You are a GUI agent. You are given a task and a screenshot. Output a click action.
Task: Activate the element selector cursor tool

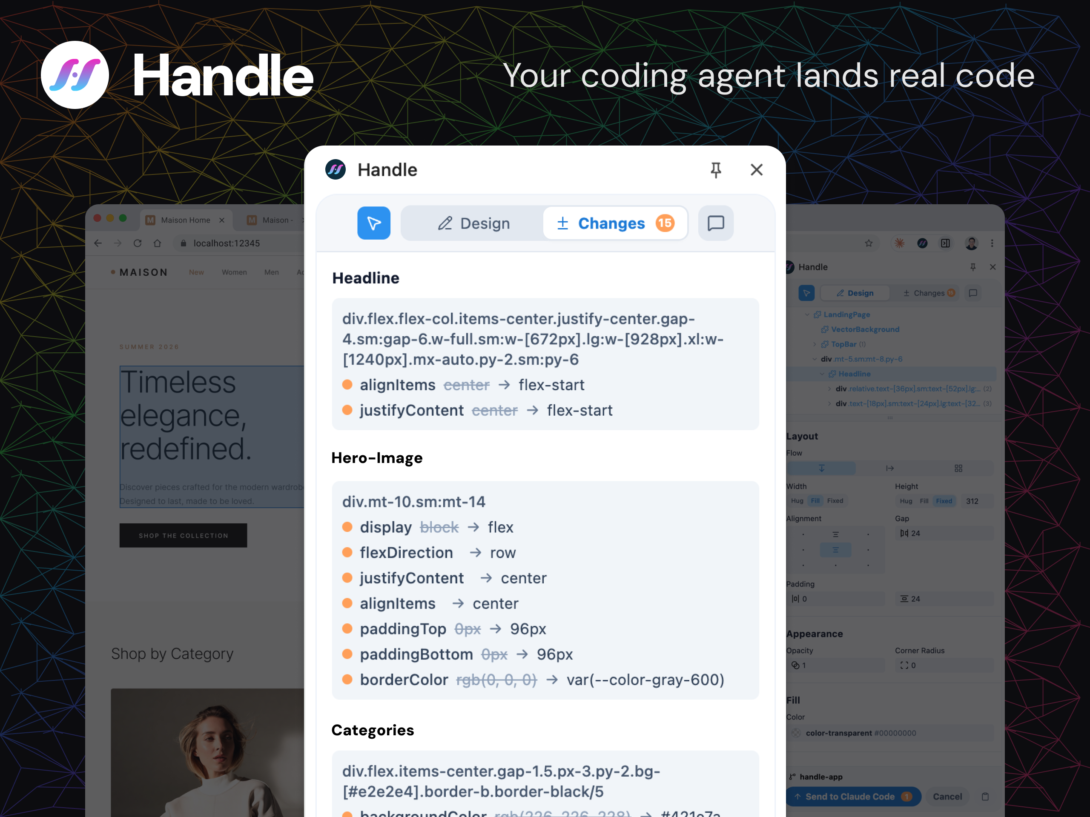(373, 223)
